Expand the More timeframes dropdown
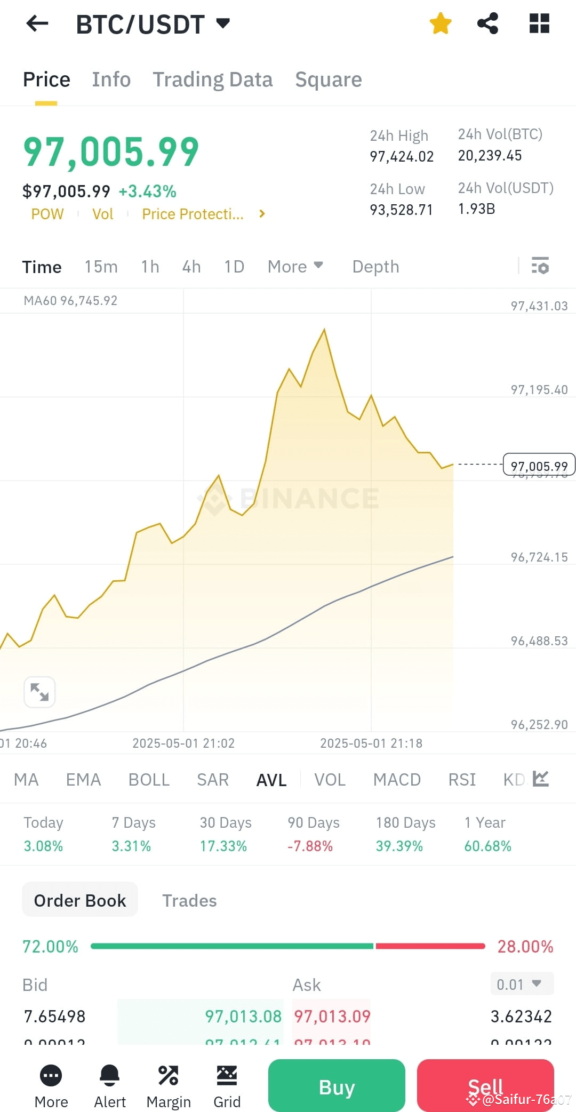The height and width of the screenshot is (1112, 576). (x=295, y=266)
